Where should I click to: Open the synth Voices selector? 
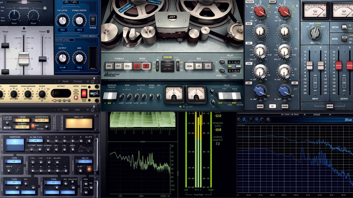point(22,120)
